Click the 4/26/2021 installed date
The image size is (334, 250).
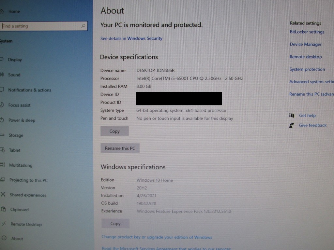point(146,196)
